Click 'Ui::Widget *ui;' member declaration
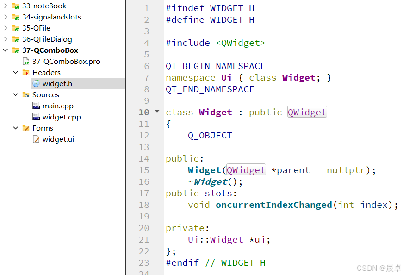This screenshot has width=403, height=275. click(229, 240)
